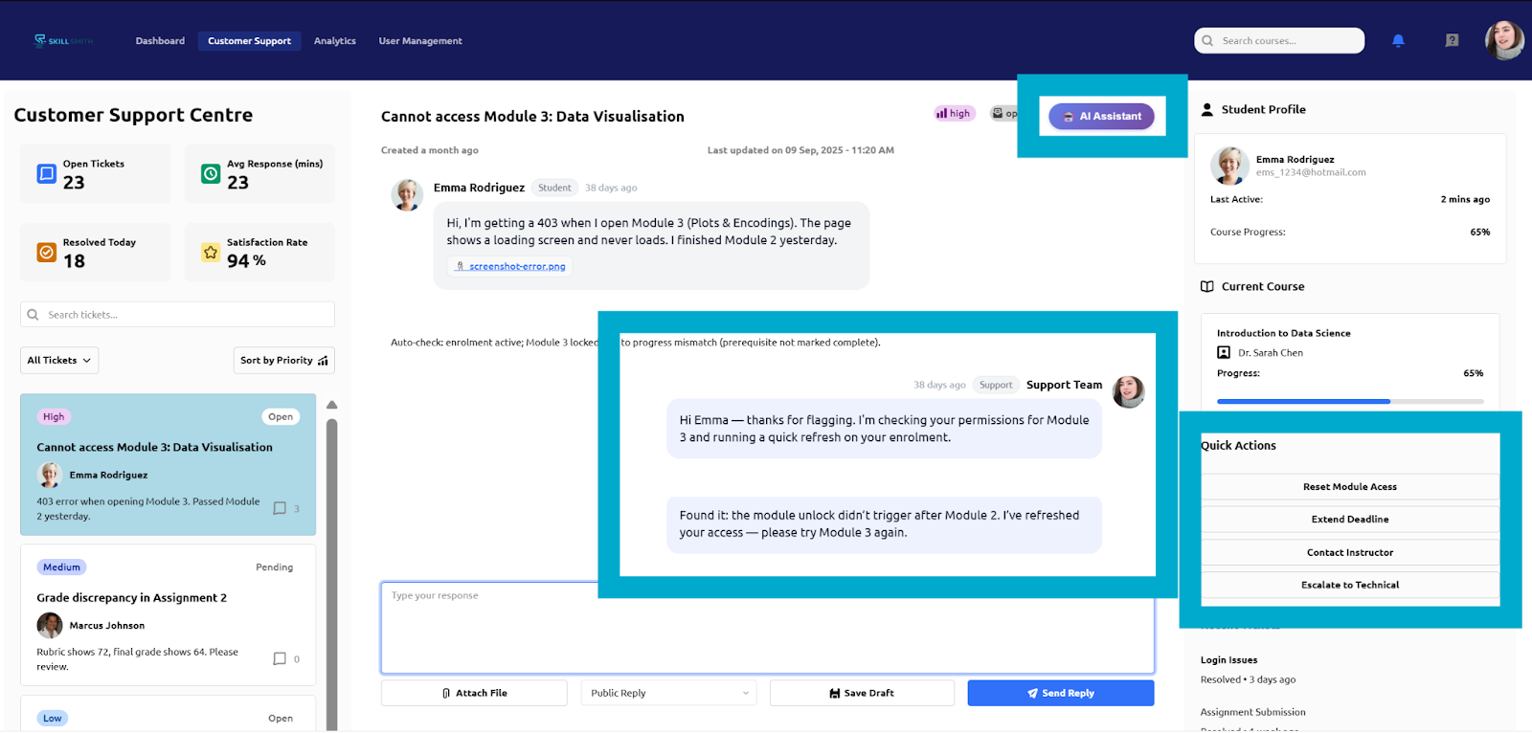Click comment icon on Marcus Johnson ticket

[x=280, y=659]
